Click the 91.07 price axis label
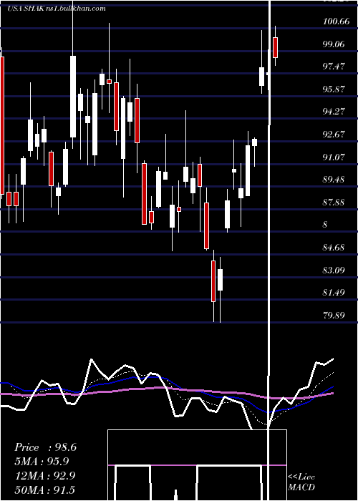 (334, 157)
